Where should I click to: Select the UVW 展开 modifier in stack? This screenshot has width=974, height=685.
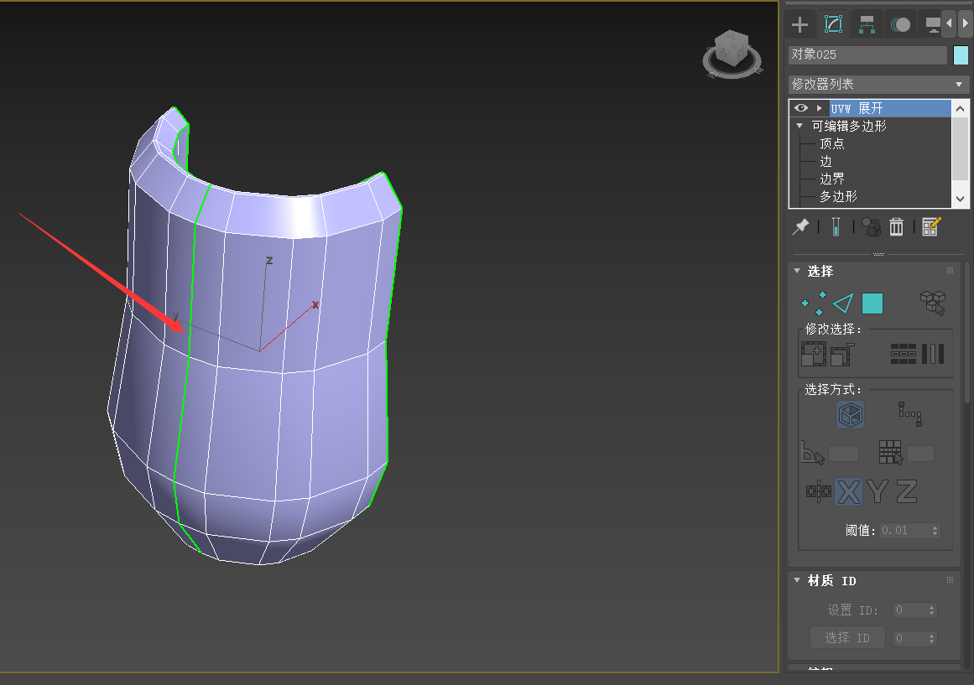tap(890, 109)
